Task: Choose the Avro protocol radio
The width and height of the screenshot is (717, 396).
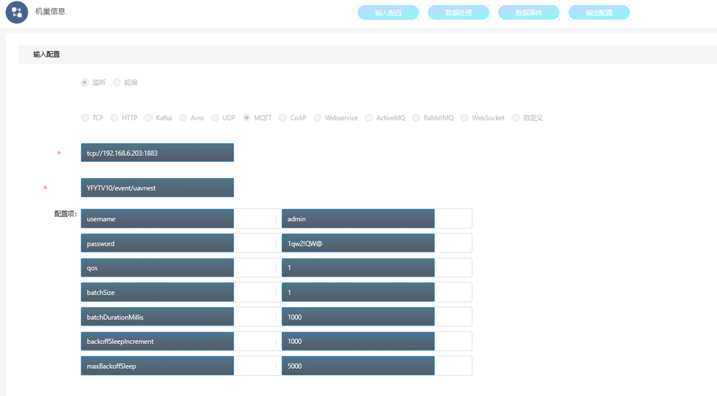Action: pyautogui.click(x=183, y=118)
